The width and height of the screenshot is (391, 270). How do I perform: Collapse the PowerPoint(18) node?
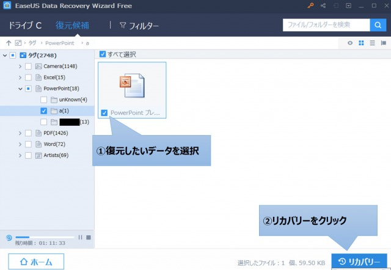tap(20, 89)
